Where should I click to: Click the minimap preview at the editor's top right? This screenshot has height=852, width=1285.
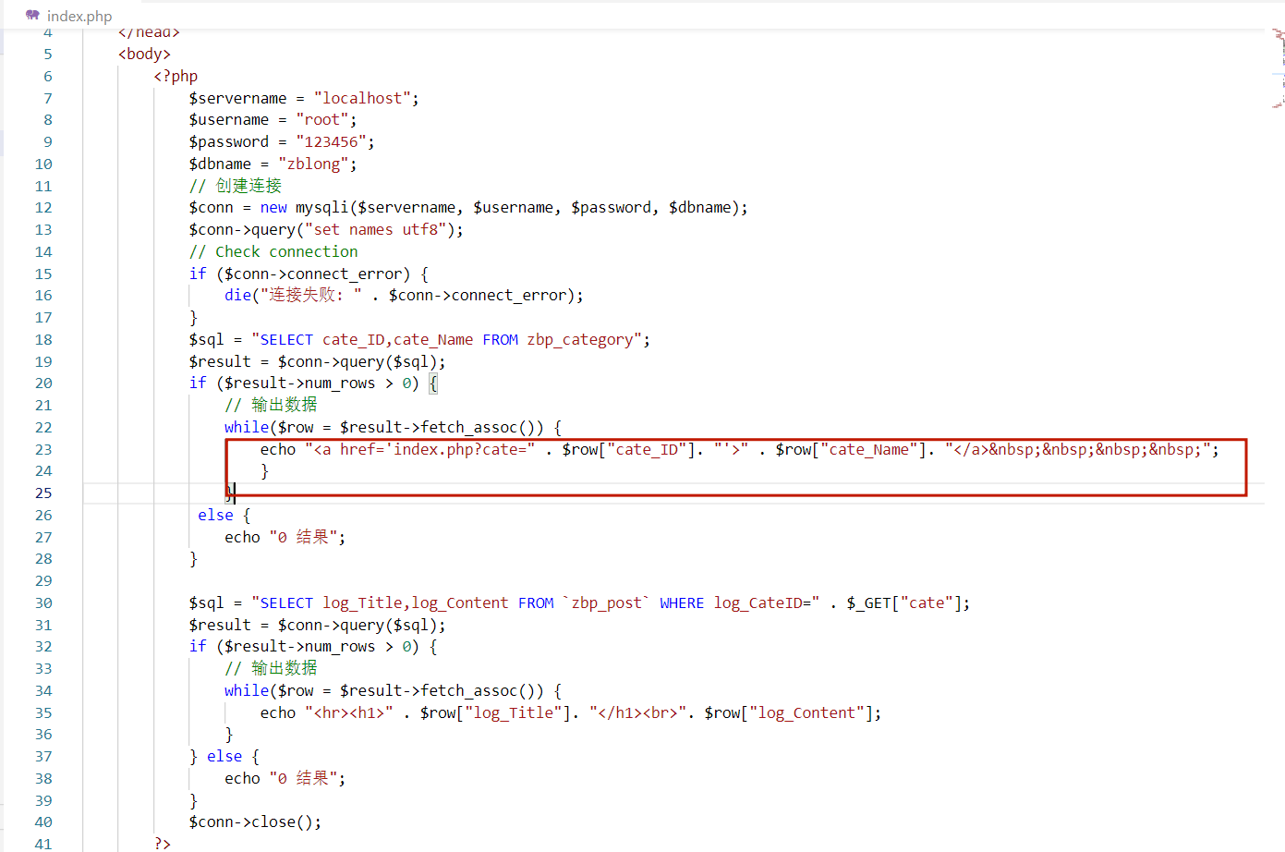click(1279, 69)
